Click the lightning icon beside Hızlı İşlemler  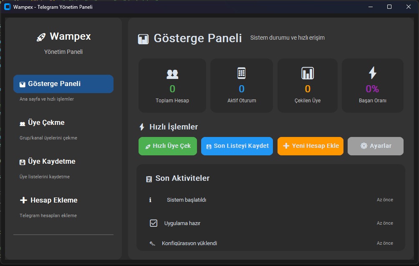pos(142,127)
